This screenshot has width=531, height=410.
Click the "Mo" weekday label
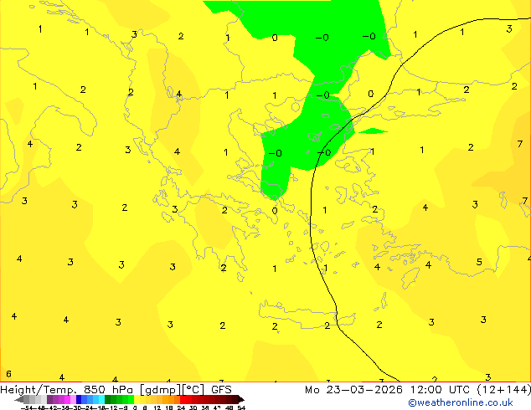point(312,390)
